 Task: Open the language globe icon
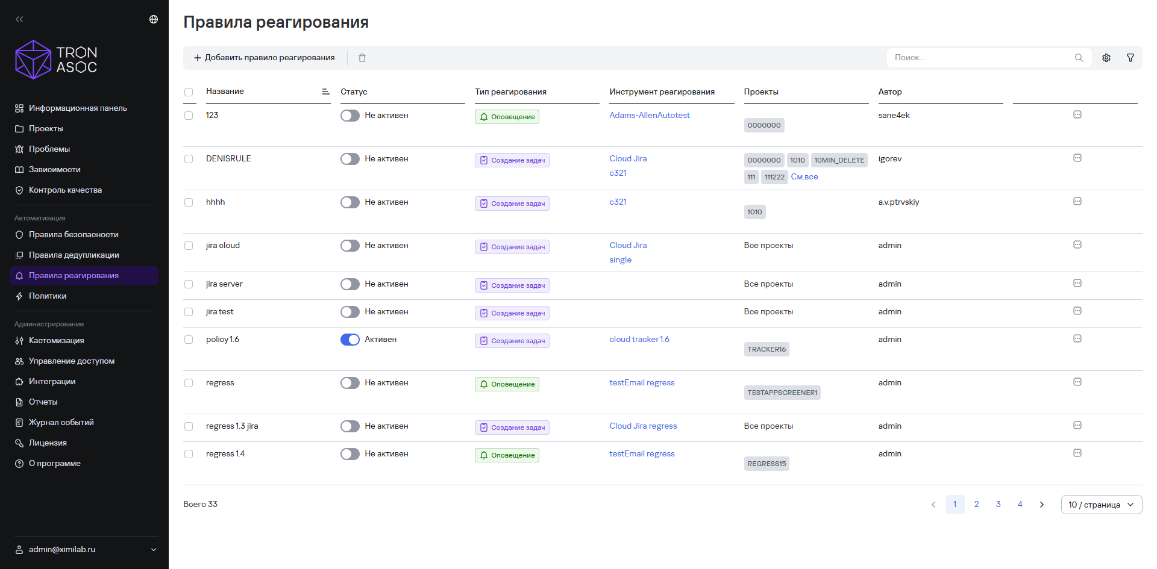pyautogui.click(x=154, y=19)
